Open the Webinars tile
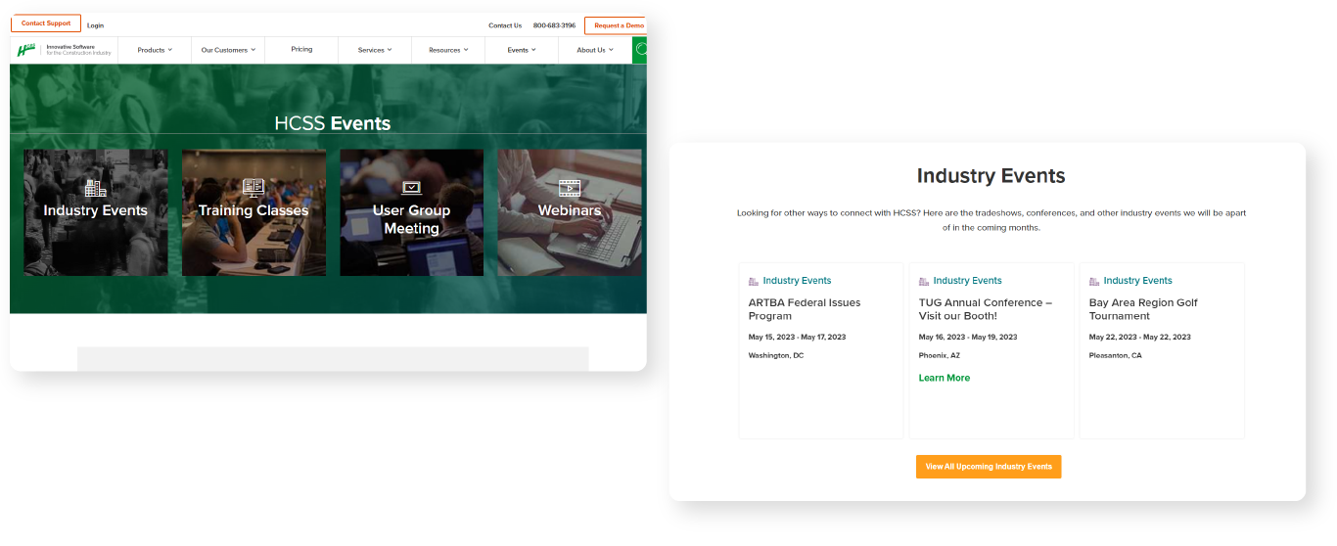Viewport: 1337px width, 546px height. (570, 212)
